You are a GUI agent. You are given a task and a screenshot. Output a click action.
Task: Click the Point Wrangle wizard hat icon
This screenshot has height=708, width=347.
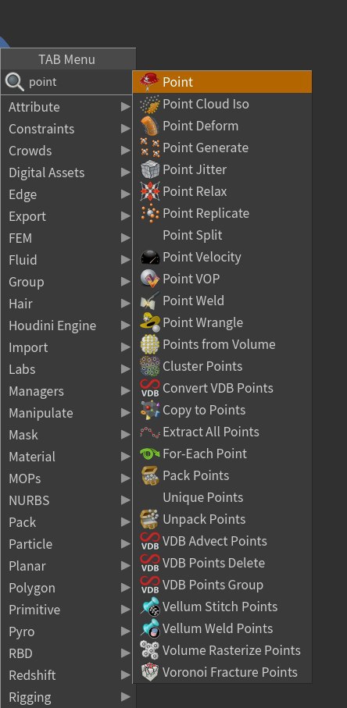(150, 322)
